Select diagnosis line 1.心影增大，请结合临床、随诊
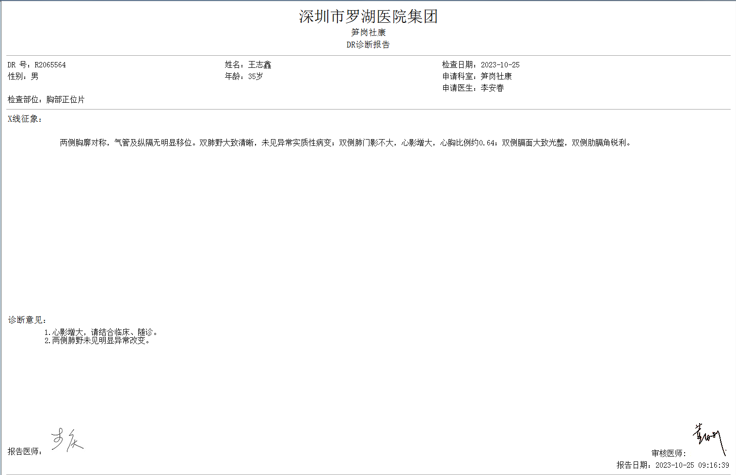The height and width of the screenshot is (475, 736). [101, 332]
